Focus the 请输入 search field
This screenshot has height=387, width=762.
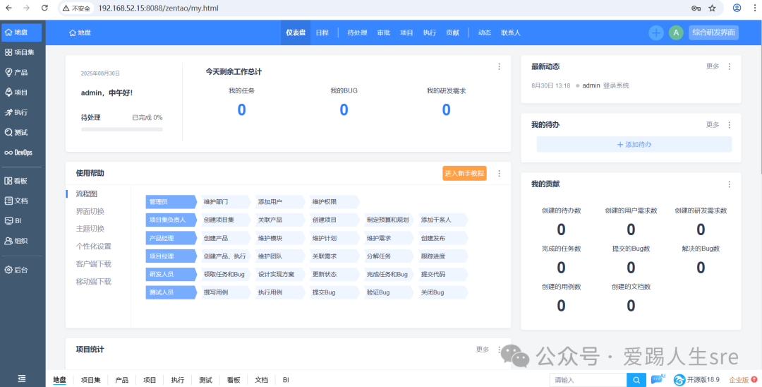[588, 380]
